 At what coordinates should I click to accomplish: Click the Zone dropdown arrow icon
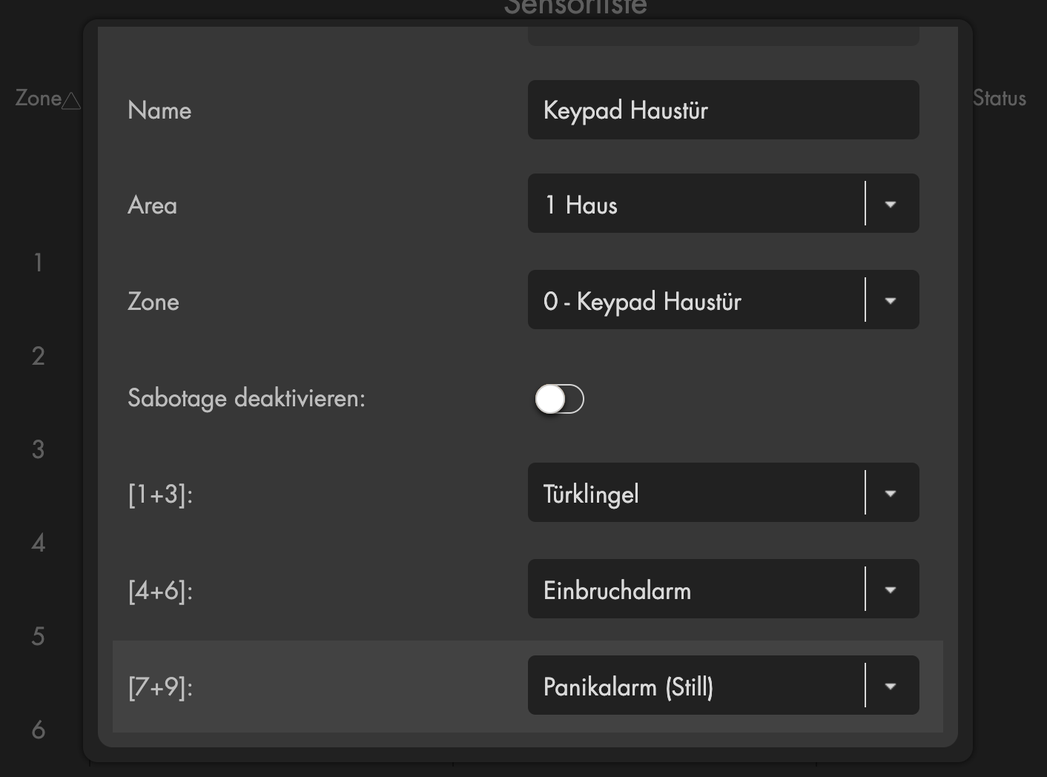pyautogui.click(x=891, y=300)
